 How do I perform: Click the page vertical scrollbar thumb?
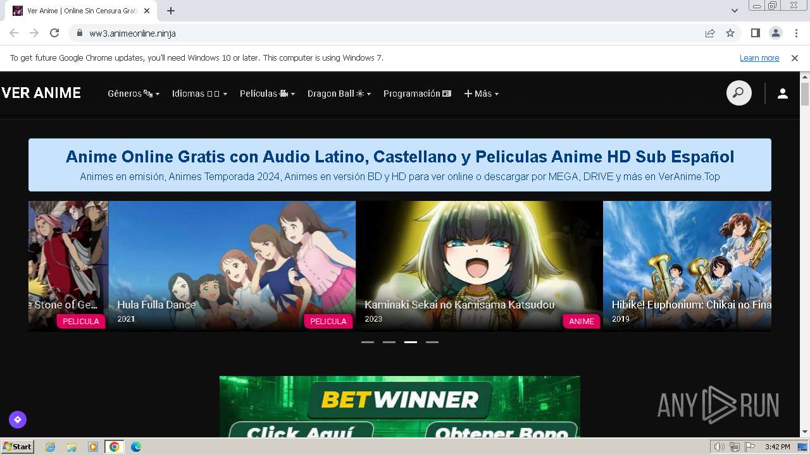[805, 94]
